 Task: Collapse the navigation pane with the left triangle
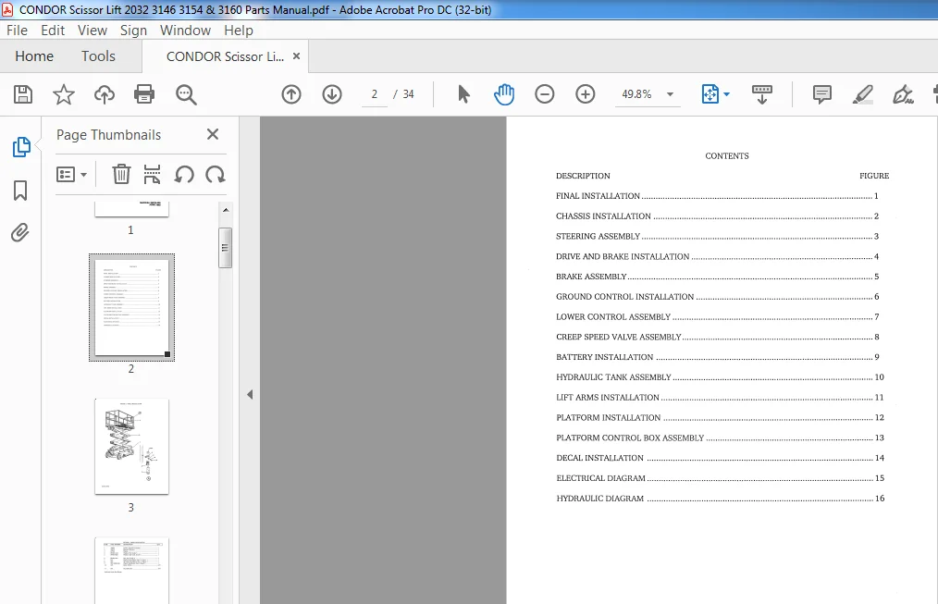click(250, 395)
